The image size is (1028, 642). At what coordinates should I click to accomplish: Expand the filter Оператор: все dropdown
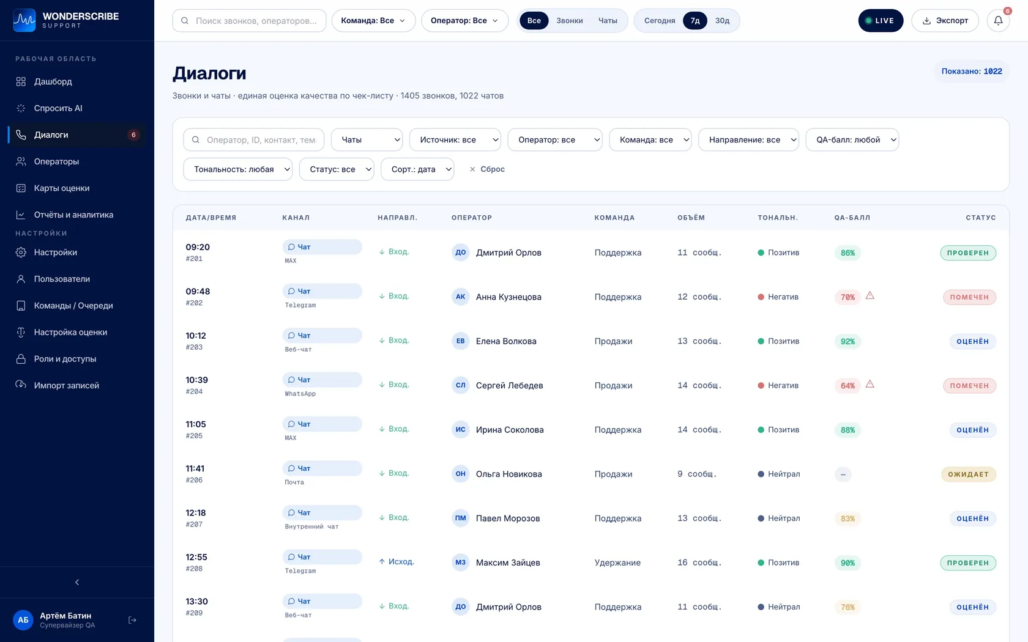click(x=554, y=140)
